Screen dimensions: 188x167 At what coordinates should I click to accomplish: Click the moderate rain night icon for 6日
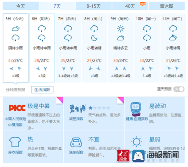click(42, 38)
